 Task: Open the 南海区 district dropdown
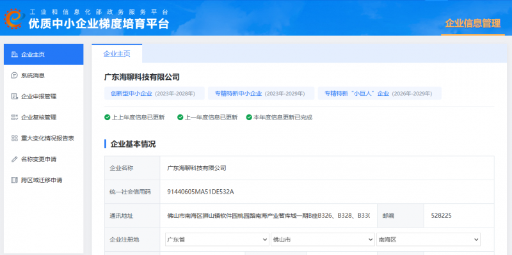pyautogui.click(x=428, y=240)
